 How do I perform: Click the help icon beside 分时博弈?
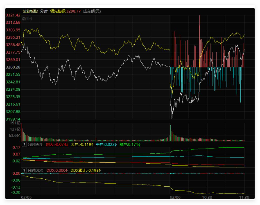click(24, 144)
